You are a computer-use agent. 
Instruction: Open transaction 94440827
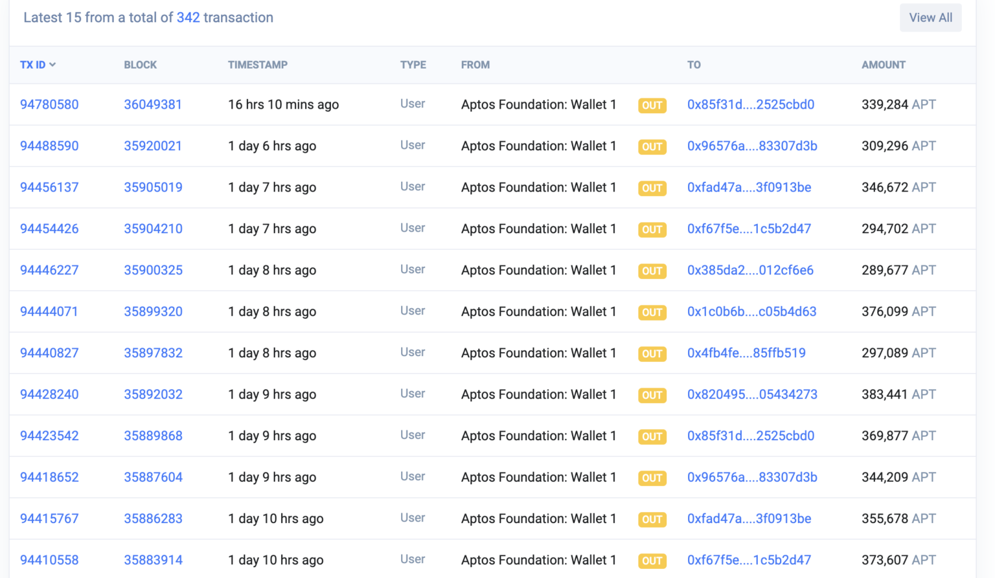click(49, 353)
